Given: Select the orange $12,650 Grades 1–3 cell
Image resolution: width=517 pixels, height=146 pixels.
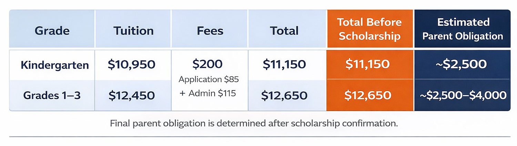Looking at the screenshot, I should (368, 96).
